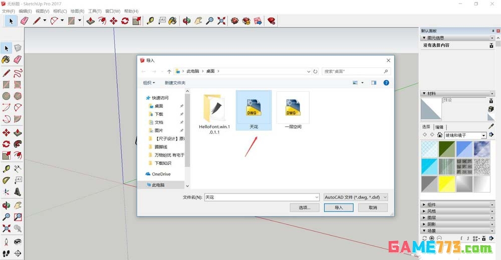
Task: Select the Freehand drawing tool
Action: [x=18, y=72]
